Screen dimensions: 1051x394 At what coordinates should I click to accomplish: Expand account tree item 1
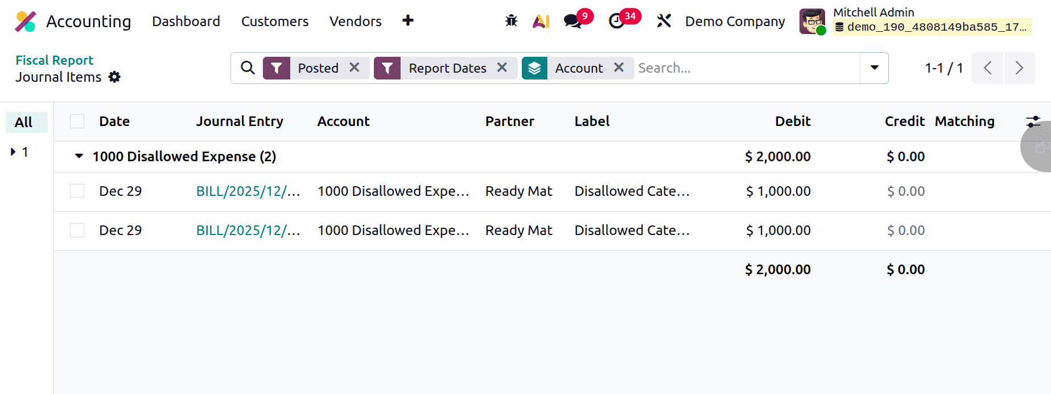pyautogui.click(x=13, y=152)
